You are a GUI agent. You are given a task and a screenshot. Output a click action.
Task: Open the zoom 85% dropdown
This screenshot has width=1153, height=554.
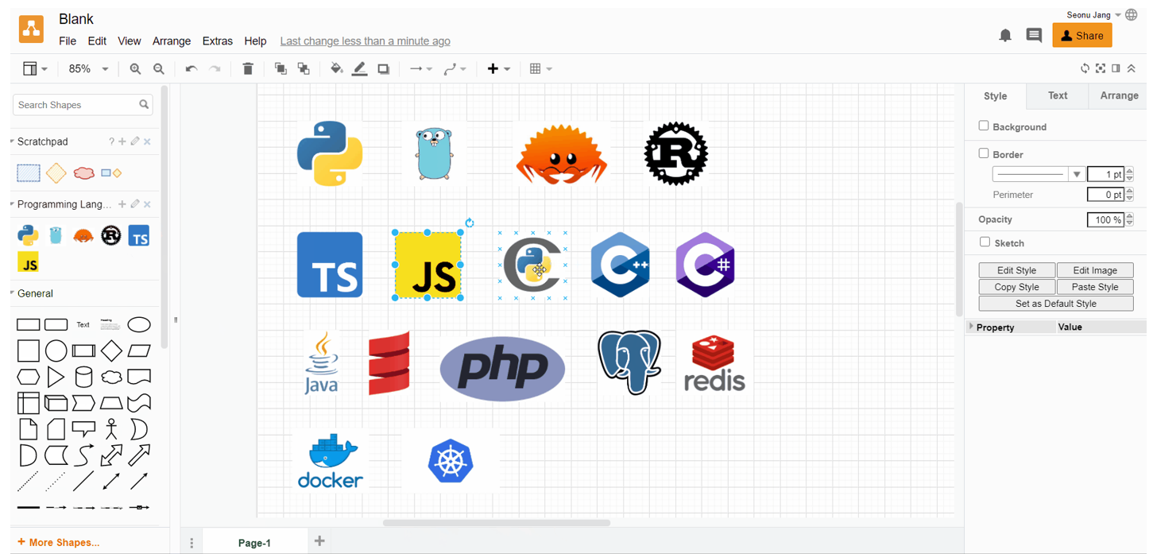point(88,69)
